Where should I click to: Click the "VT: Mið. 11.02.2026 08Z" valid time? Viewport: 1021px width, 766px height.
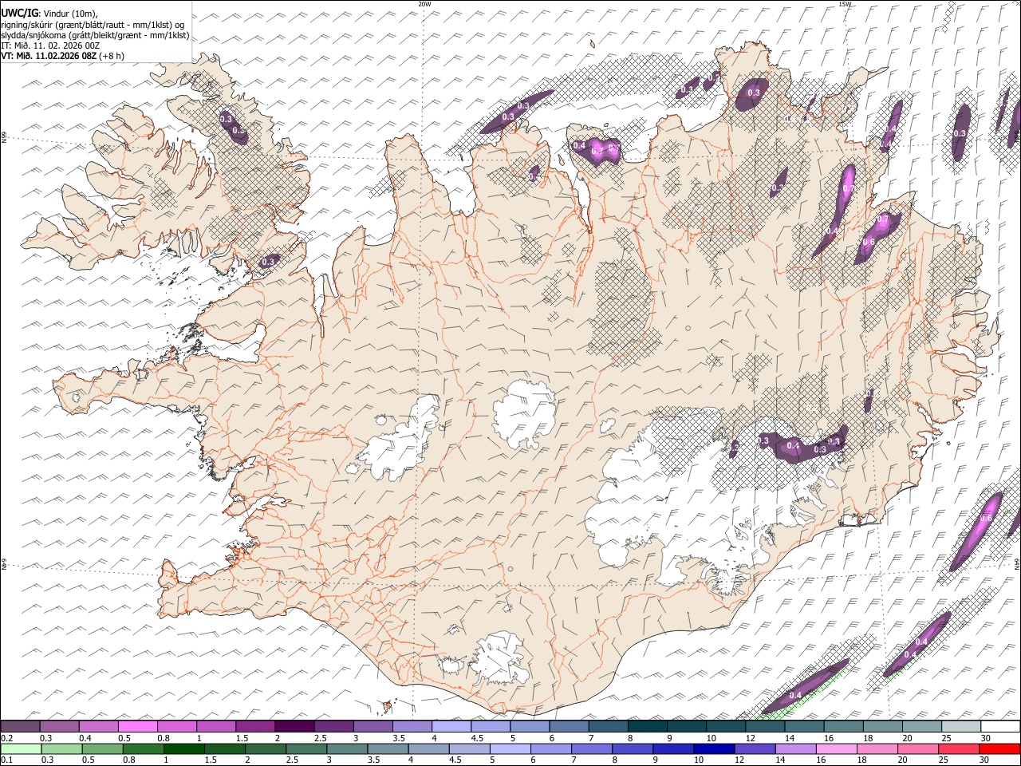(x=48, y=56)
